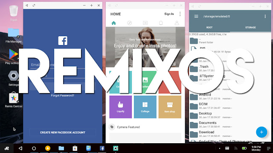Click Forgot Password link
Viewport: 273px width, 153px height.
[x=63, y=95]
